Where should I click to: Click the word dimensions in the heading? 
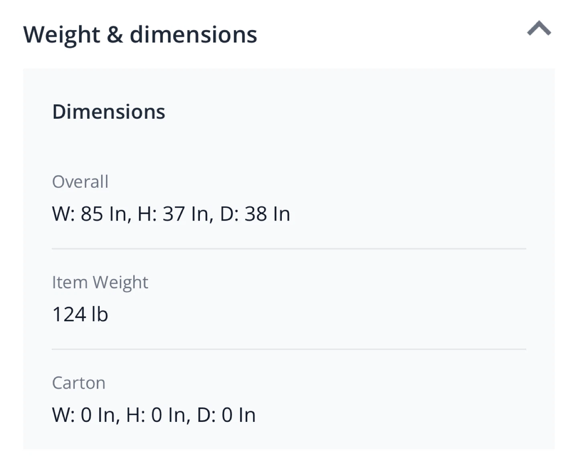click(x=193, y=34)
